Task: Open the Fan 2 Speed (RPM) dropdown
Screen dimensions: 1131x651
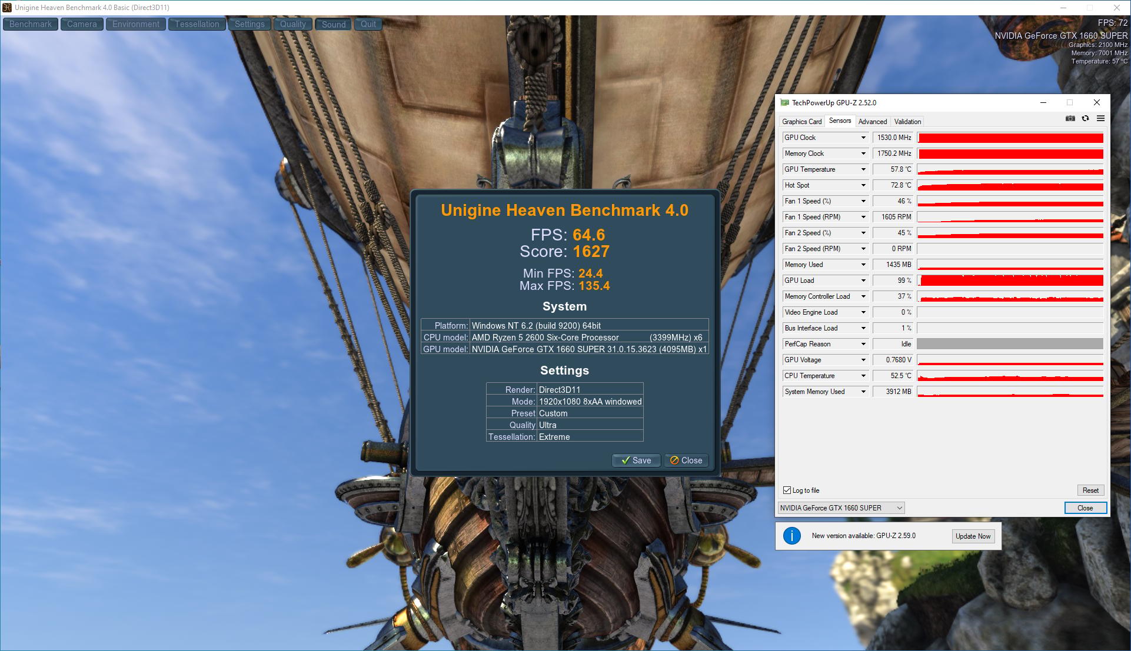Action: click(x=863, y=249)
